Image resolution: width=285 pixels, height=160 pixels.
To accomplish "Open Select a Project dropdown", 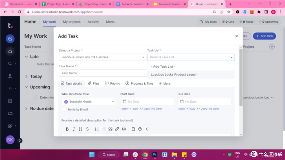I will pyautogui.click(x=102, y=57).
